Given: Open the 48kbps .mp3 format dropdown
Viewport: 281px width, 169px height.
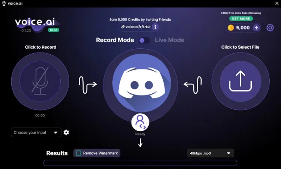Looking at the screenshot, I should pos(211,153).
